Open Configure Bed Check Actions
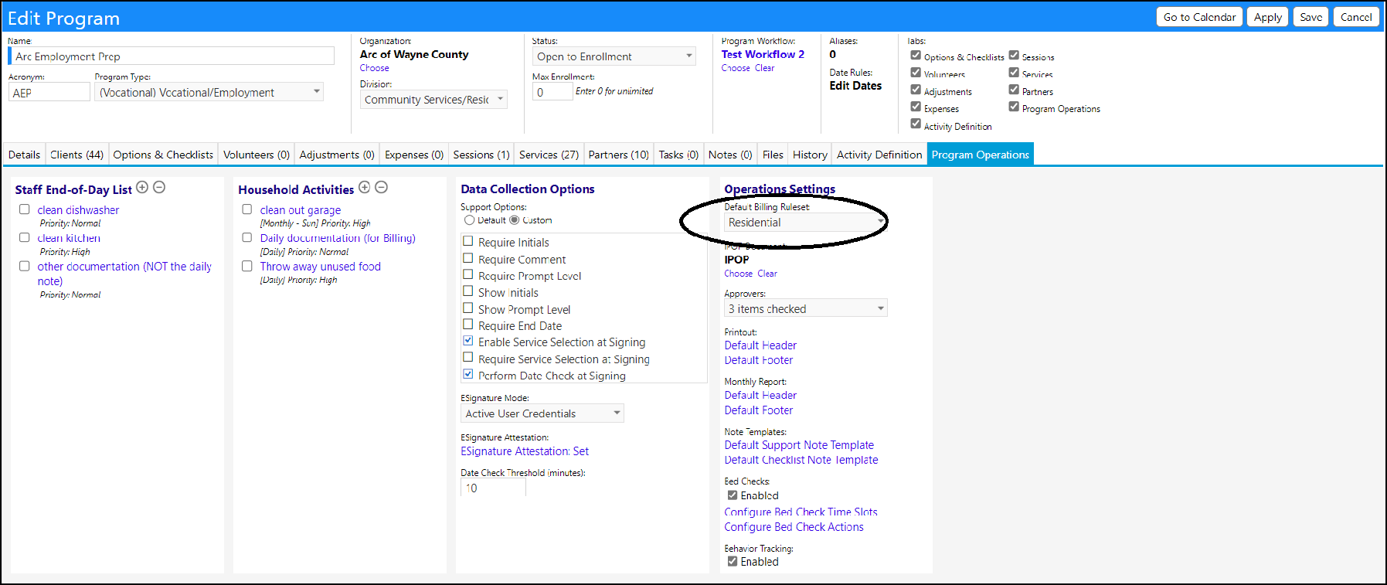The width and height of the screenshot is (1387, 585). 794,527
